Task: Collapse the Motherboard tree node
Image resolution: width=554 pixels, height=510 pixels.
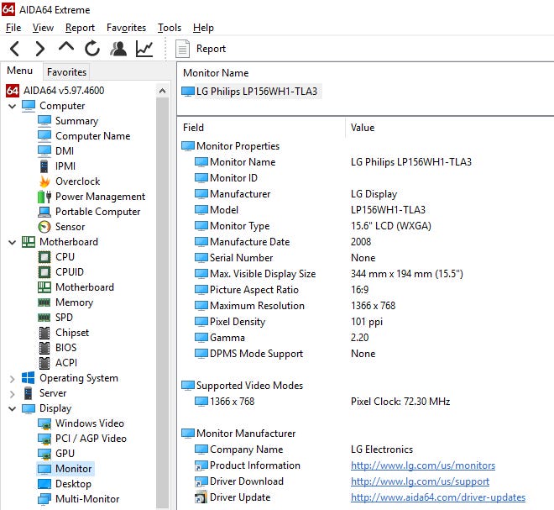Action: pos(12,242)
